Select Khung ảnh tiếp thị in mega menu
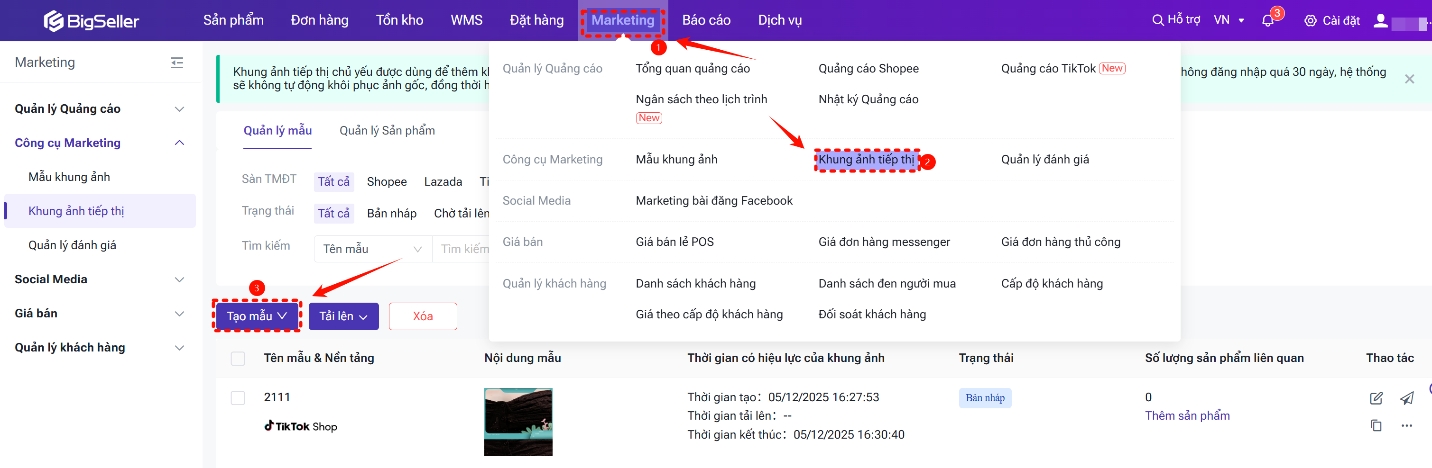Viewport: 1432px width, 468px height. click(x=866, y=160)
